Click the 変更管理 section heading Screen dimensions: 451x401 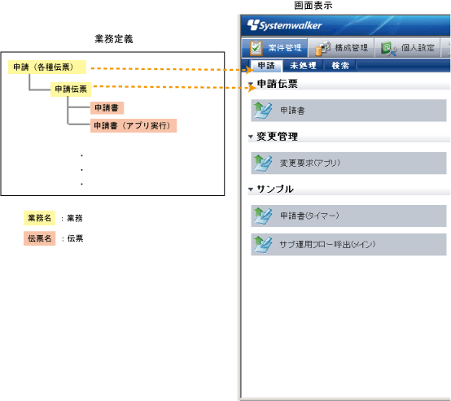tap(278, 137)
